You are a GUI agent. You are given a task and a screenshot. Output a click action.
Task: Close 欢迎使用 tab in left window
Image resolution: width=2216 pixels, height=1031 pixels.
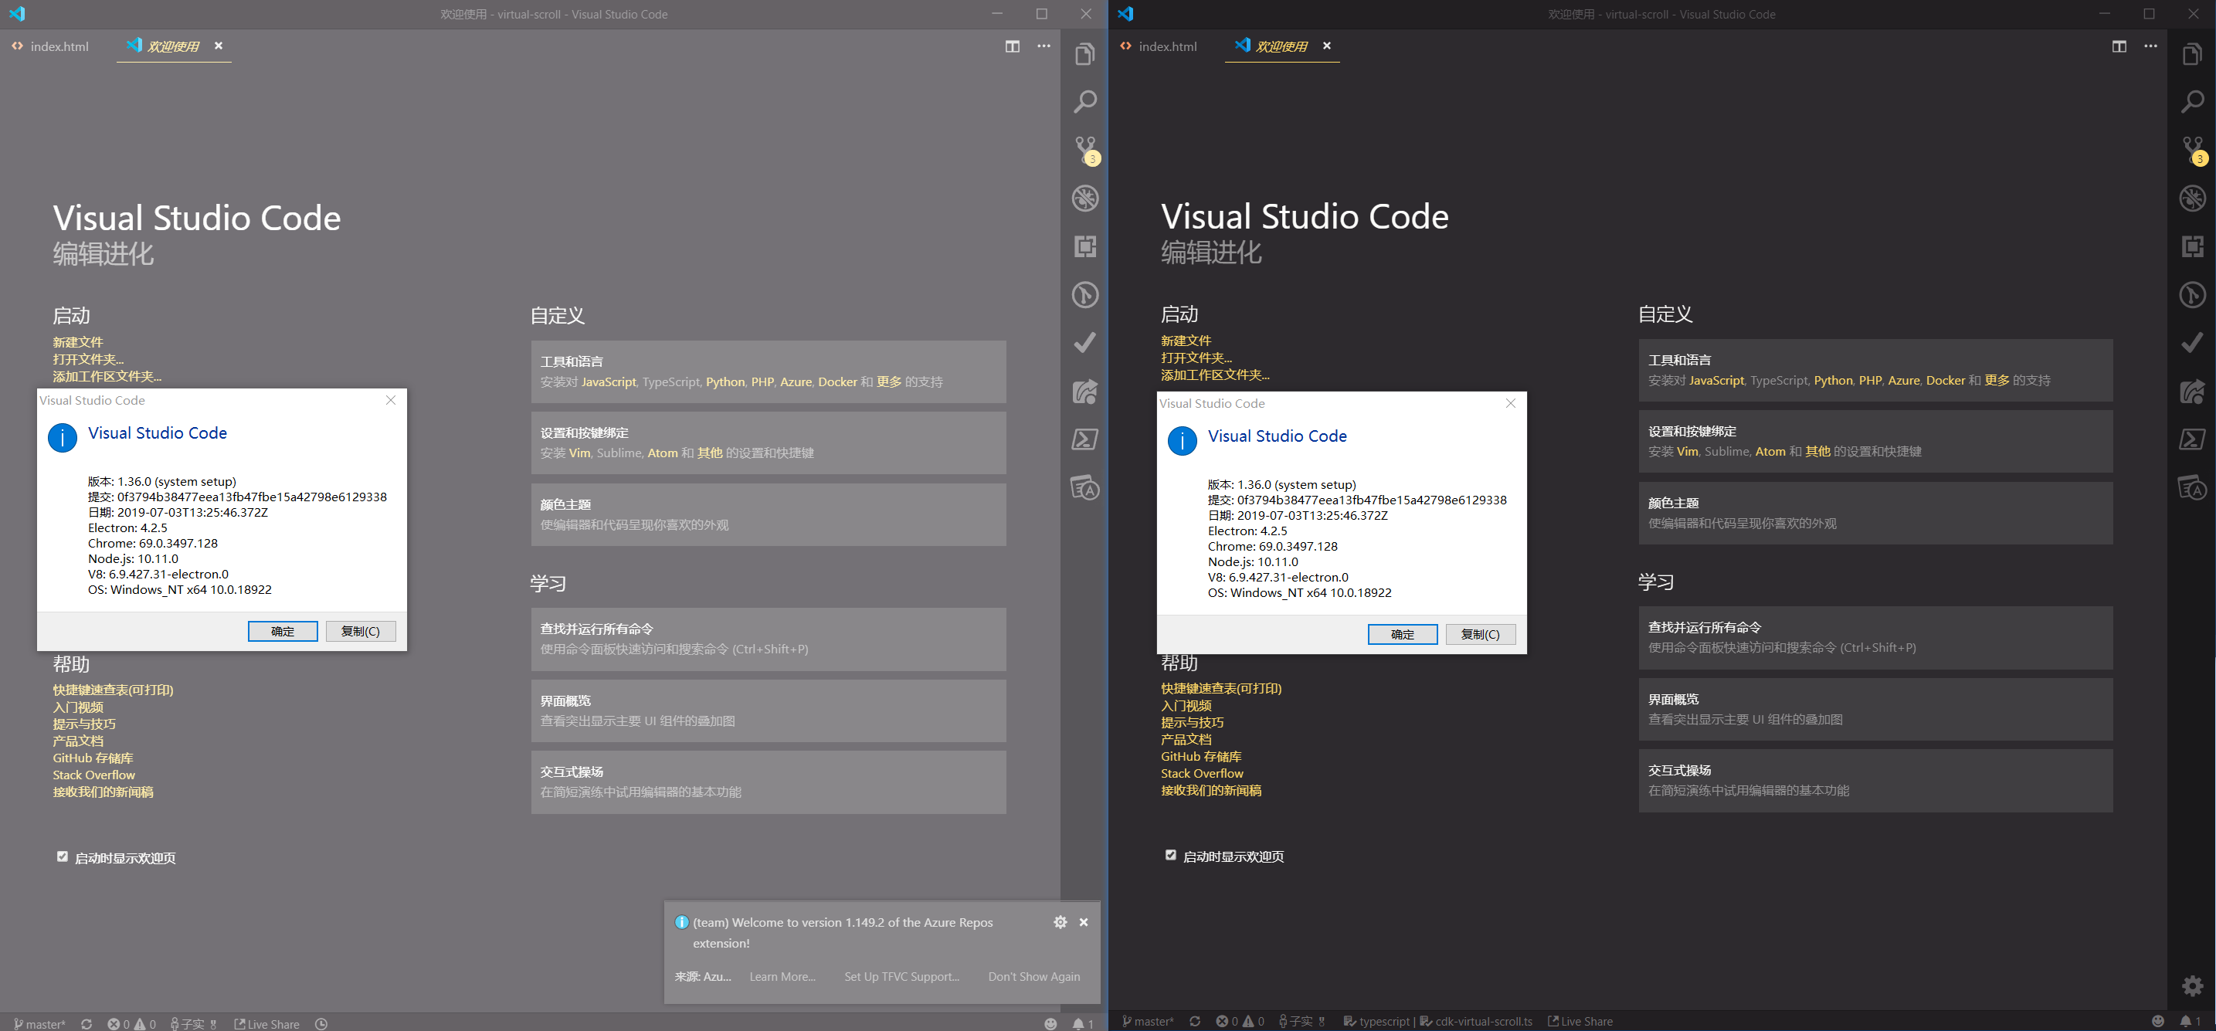pos(219,46)
